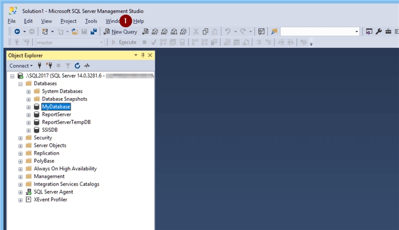
Task: Open the Connect dropdown in Object Explorer
Action: (x=21, y=66)
